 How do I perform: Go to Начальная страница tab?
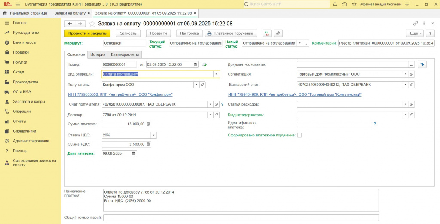(26, 13)
